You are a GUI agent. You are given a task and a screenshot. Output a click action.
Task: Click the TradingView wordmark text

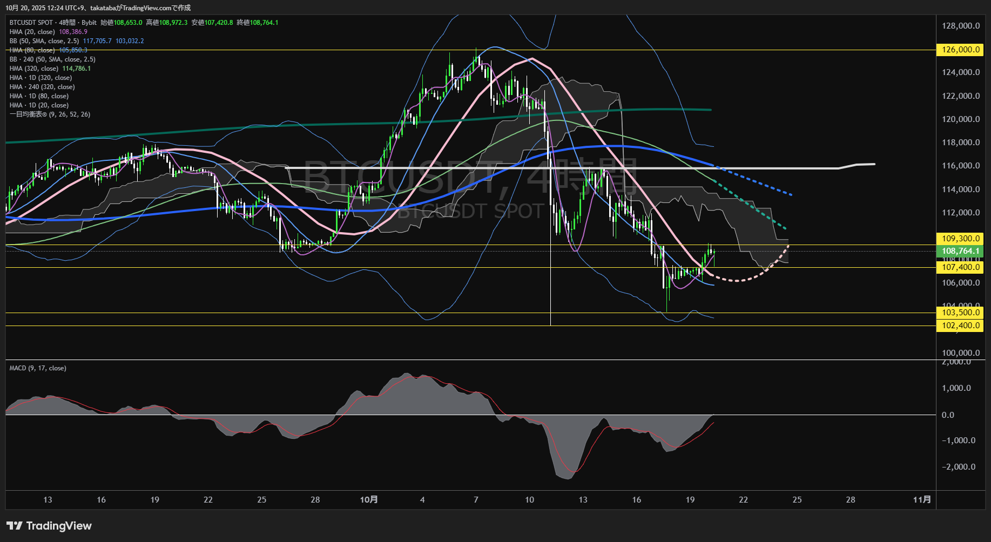coord(59,526)
